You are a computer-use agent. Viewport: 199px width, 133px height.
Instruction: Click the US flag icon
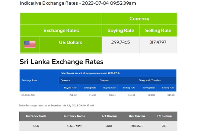30,44
